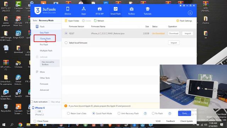Viewport: 227px width, 128px height.
Task: Switch to the Apps tab
Action: pos(84,11)
